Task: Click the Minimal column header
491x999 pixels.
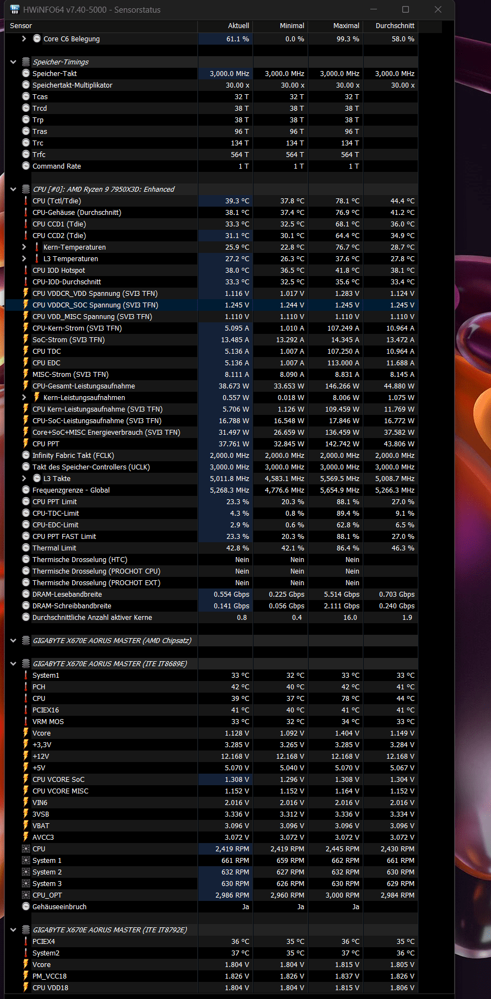Action: [x=280, y=26]
